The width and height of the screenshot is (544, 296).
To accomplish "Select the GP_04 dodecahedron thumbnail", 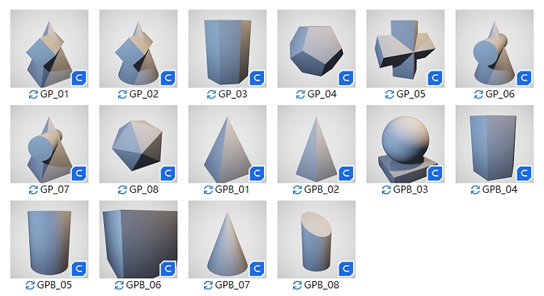I will (316, 48).
